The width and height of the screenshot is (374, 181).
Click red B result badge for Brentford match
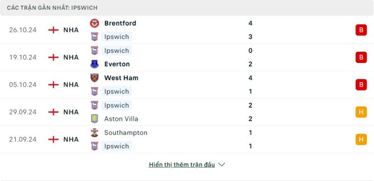pyautogui.click(x=361, y=30)
